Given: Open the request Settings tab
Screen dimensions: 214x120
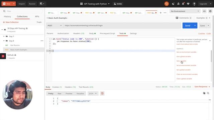Looking at the screenshot, I should coord(133,33).
